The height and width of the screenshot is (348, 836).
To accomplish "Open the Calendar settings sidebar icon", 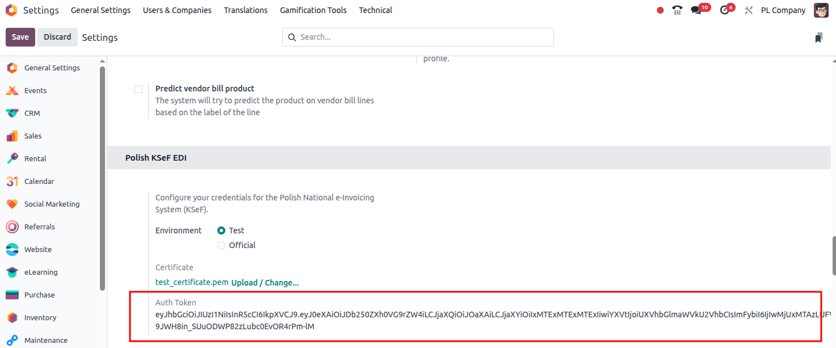I will 12,181.
